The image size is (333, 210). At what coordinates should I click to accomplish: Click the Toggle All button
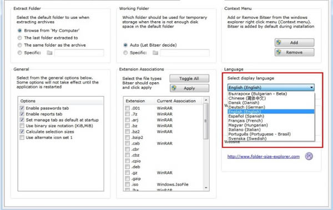[x=189, y=78]
